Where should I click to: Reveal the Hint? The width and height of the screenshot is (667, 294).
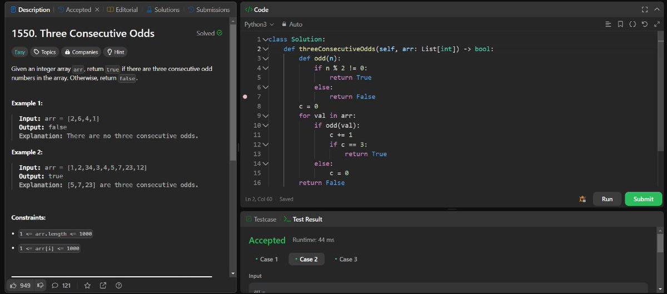(116, 52)
